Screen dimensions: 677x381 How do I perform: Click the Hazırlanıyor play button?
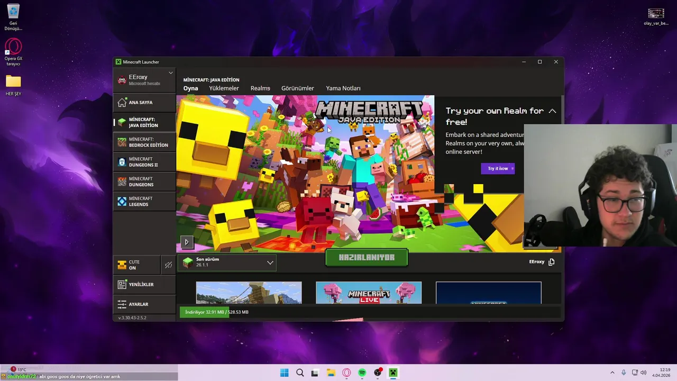(367, 258)
